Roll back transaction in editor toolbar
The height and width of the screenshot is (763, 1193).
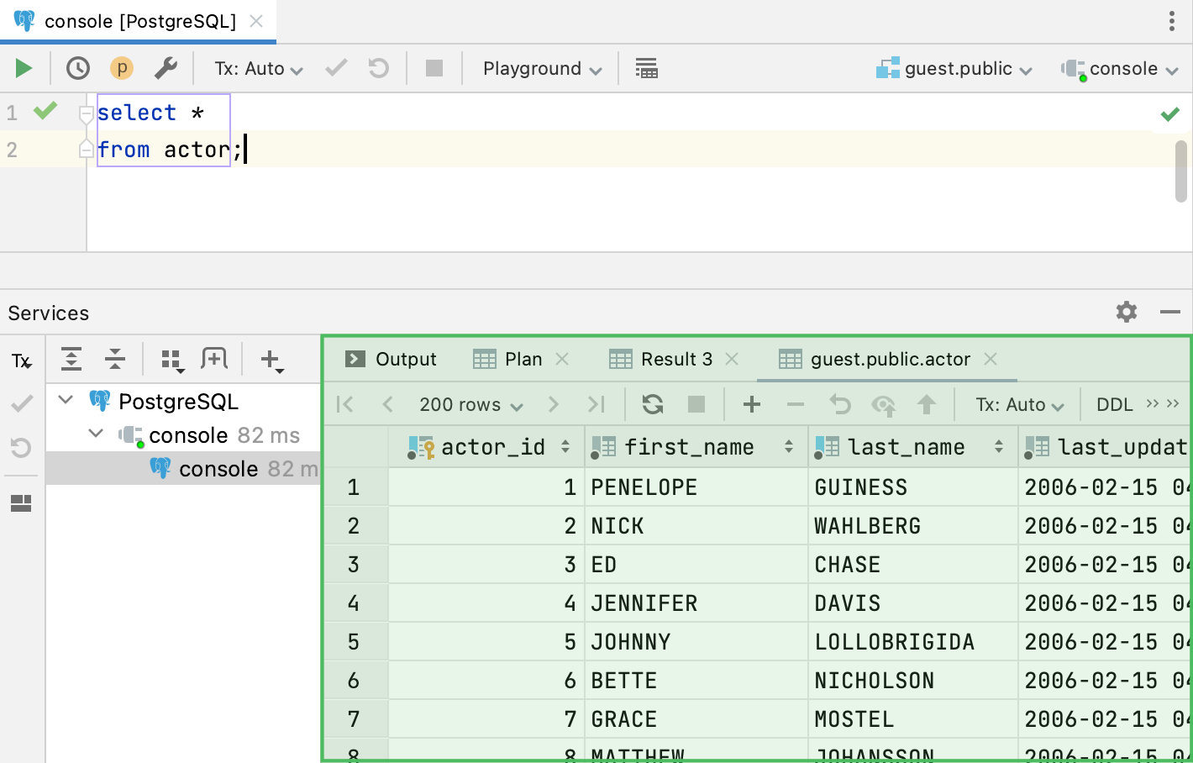click(379, 68)
